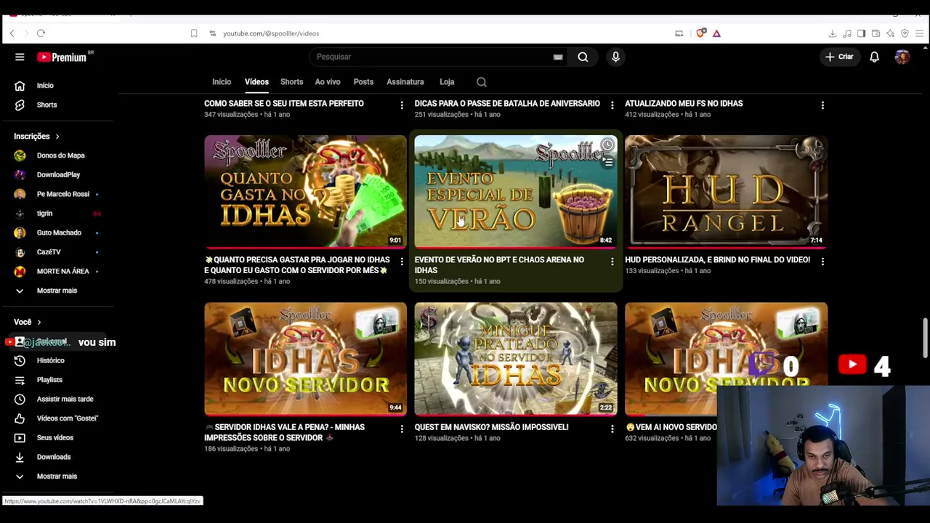Viewport: 930px width, 523px height.
Task: Search within the channel using magnifier icon
Action: click(x=482, y=82)
